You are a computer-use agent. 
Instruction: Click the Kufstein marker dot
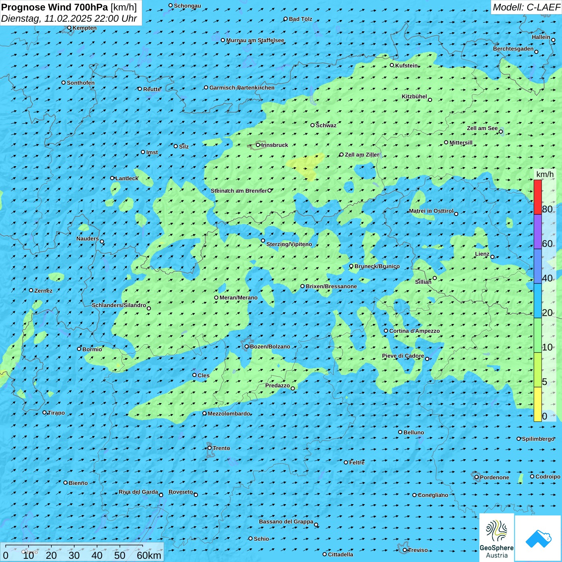point(392,65)
